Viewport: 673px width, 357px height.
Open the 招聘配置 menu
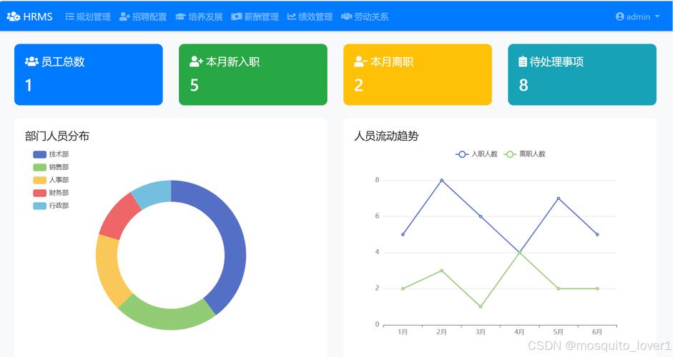pyautogui.click(x=143, y=16)
